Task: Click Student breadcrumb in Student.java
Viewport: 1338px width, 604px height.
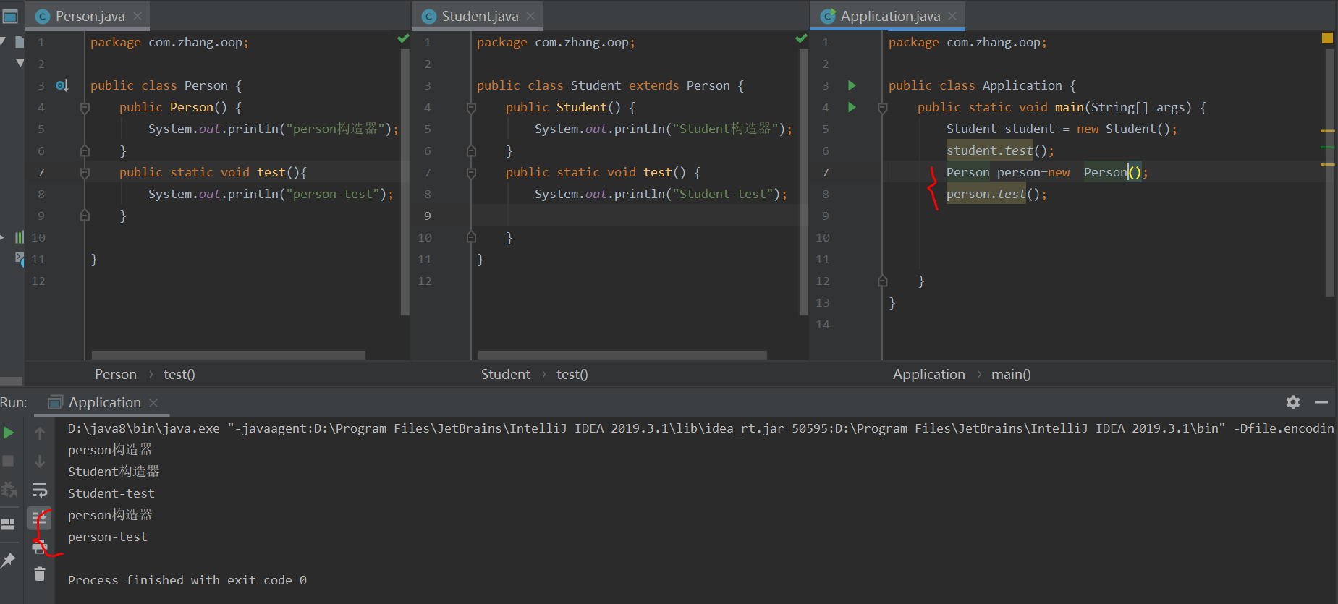Action: point(505,374)
